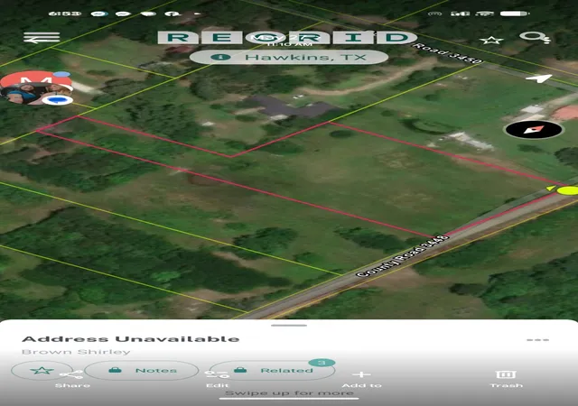Tap the Trash icon in parcel panel
Viewport: 578px width, 406px height.
click(506, 379)
